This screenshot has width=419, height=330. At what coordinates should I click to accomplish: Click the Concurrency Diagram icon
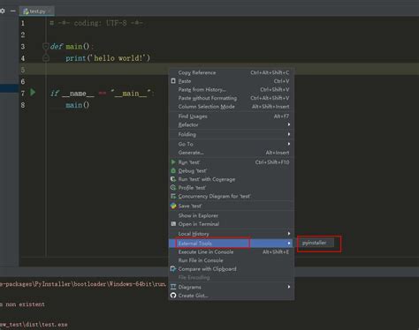173,196
